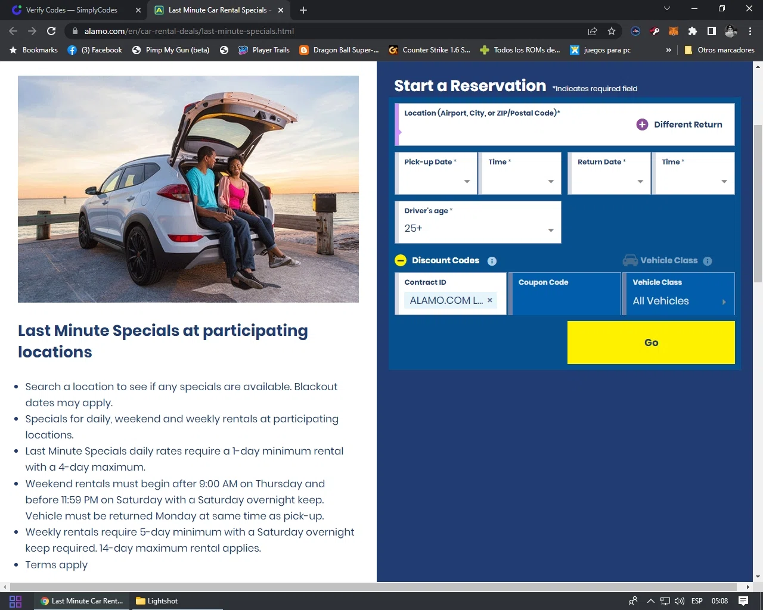This screenshot has height=610, width=763.
Task: Expand the return Time dropdown
Action: 724,182
